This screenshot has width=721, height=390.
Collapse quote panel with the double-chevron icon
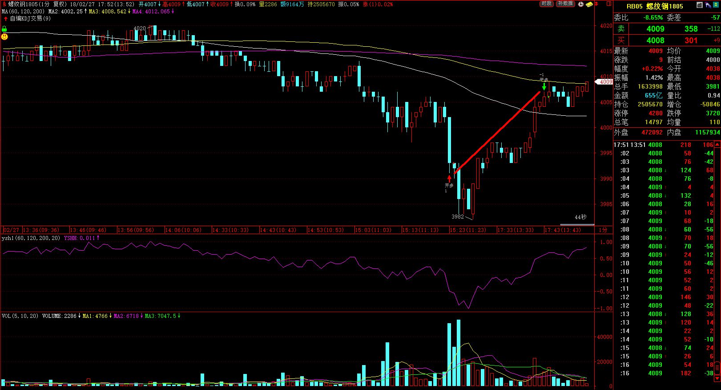point(716,6)
